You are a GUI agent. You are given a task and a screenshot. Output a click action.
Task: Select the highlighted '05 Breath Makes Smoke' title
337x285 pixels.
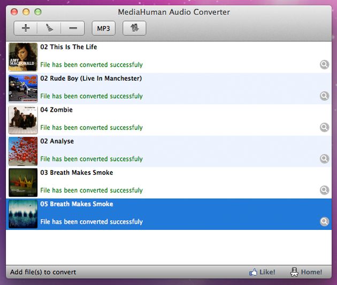[x=76, y=204]
